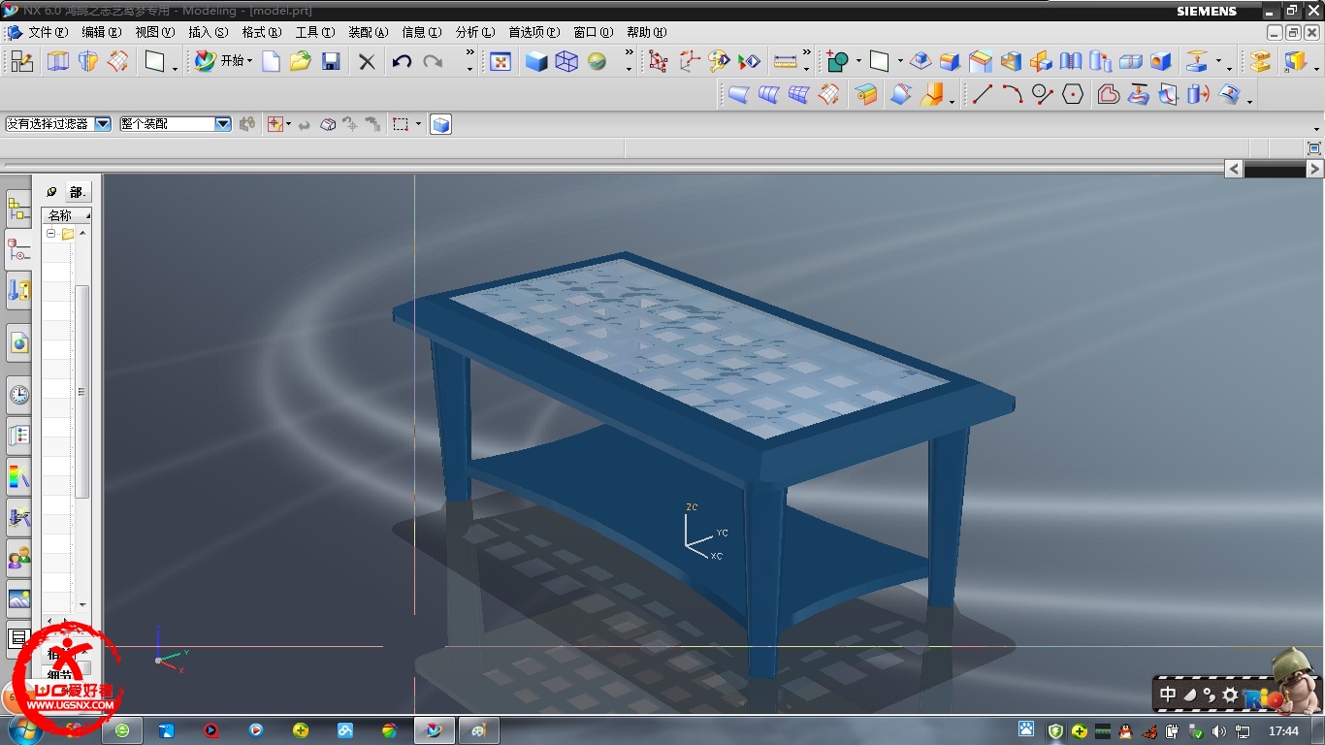Open the History clock sidebar tab
This screenshot has height=745, width=1325.
pos(18,395)
